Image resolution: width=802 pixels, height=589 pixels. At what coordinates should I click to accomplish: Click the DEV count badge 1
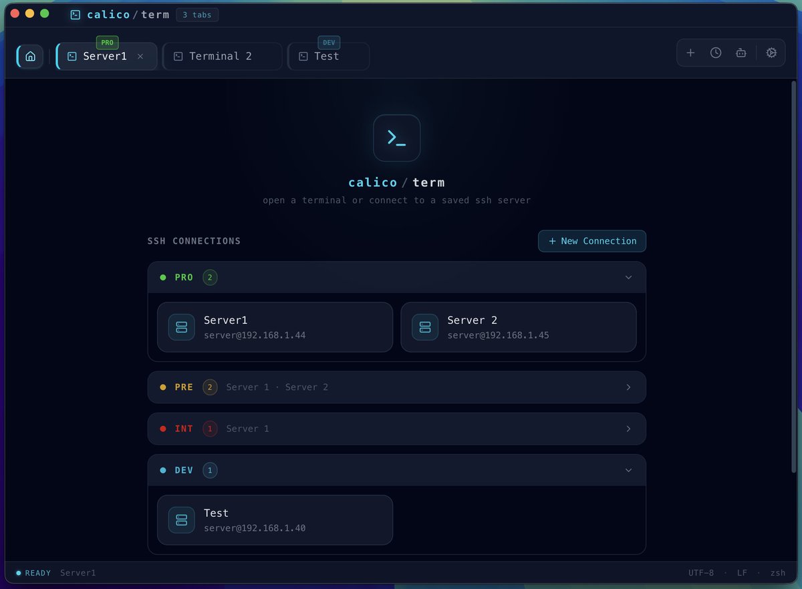210,470
